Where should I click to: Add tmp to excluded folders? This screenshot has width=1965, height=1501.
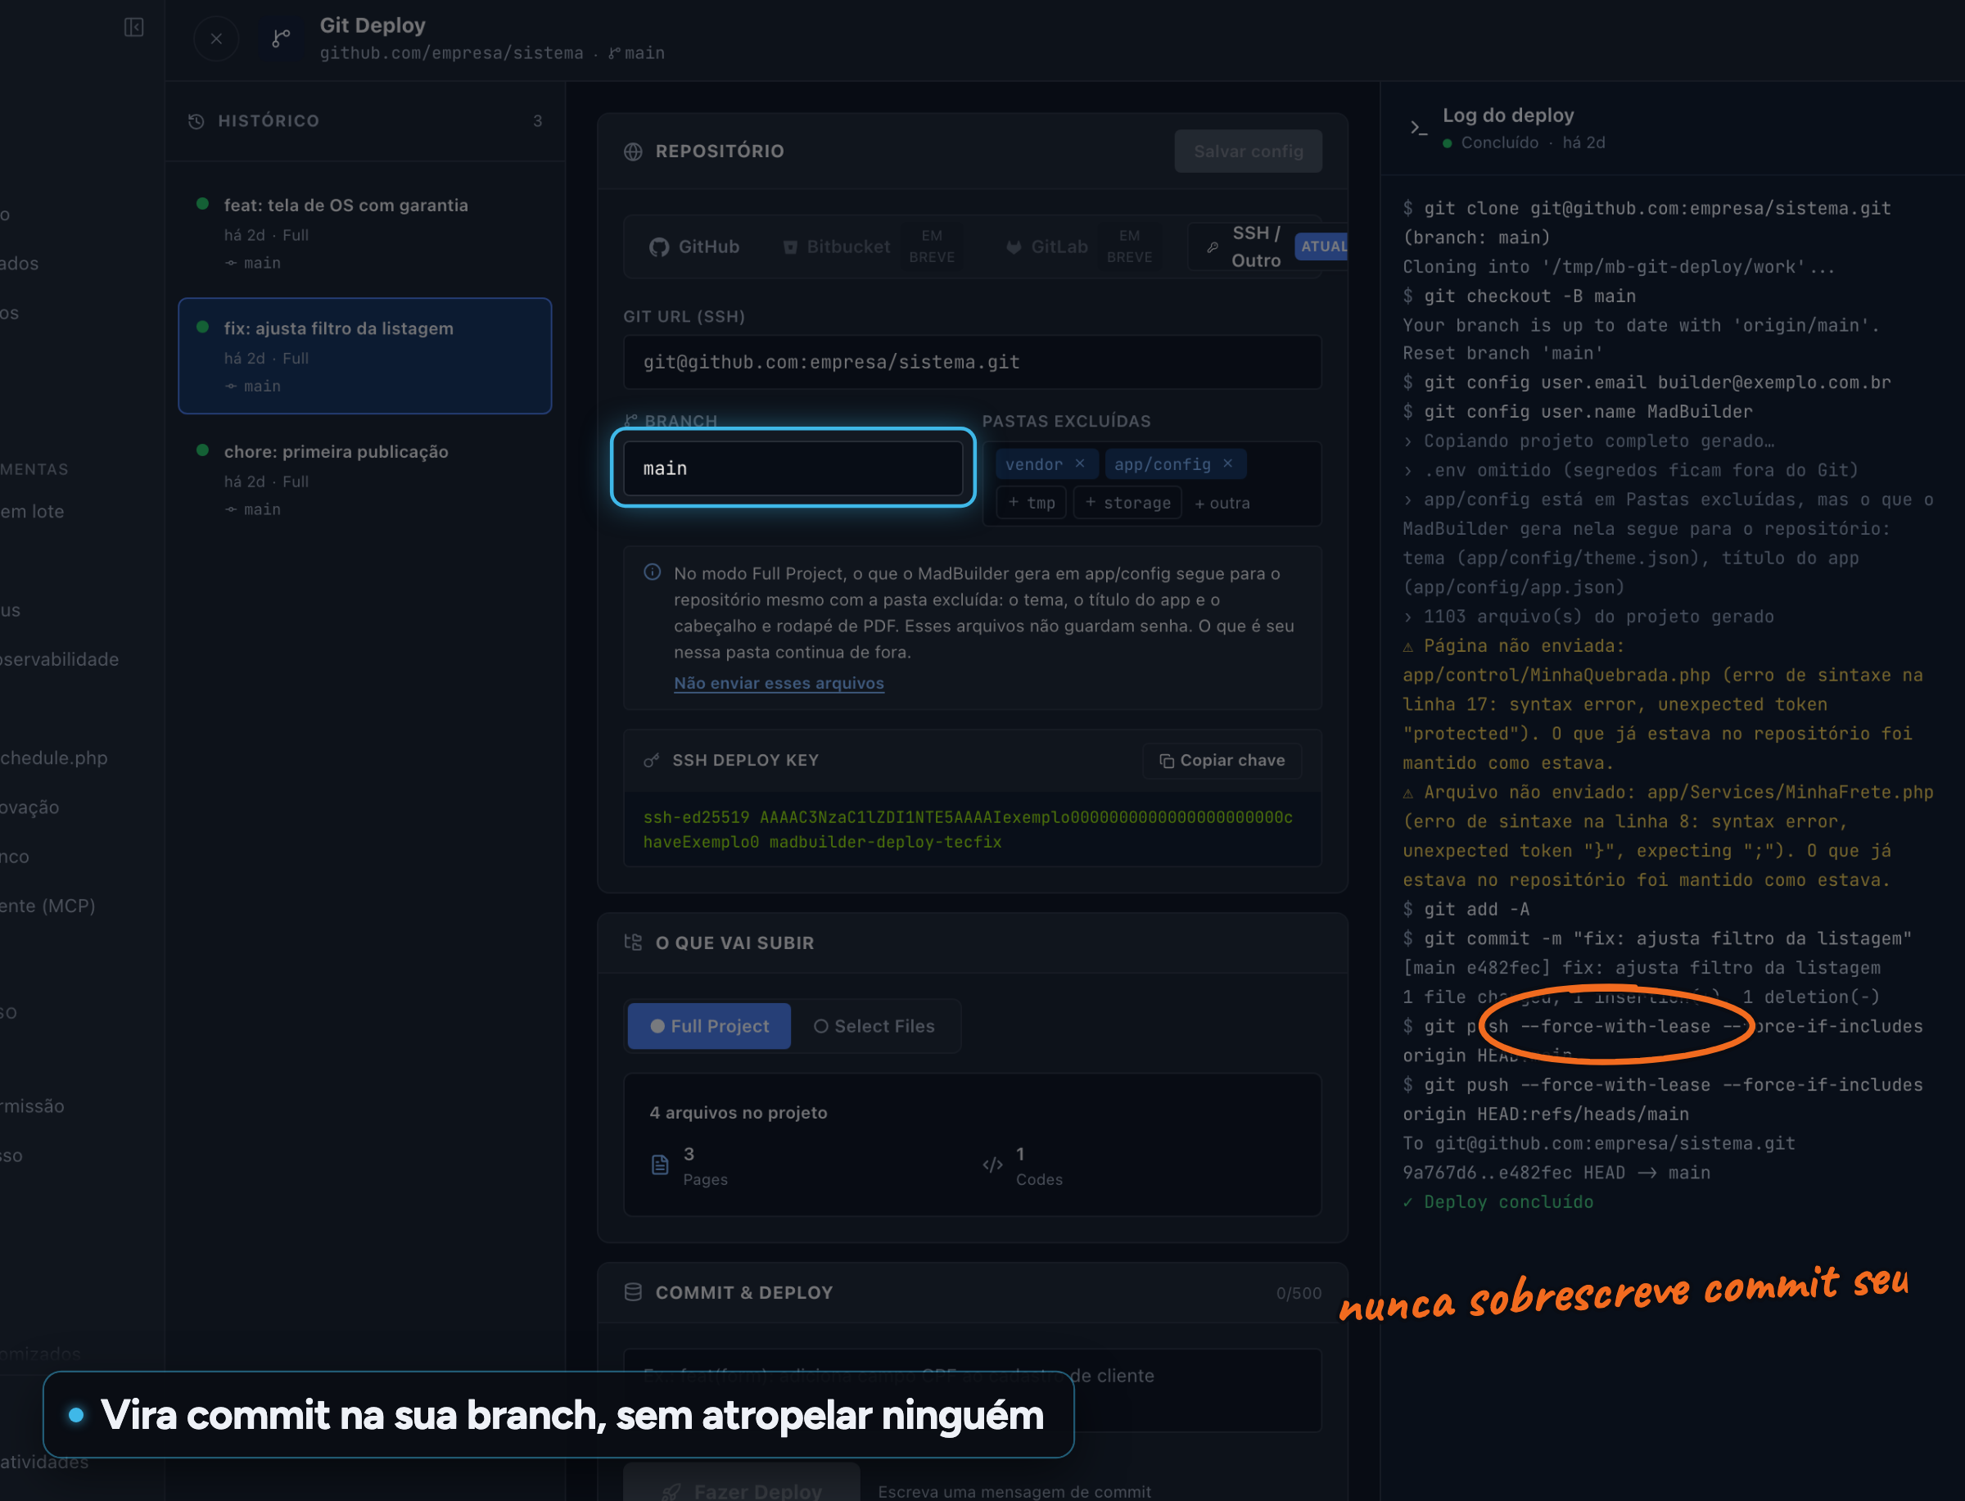(x=1032, y=502)
